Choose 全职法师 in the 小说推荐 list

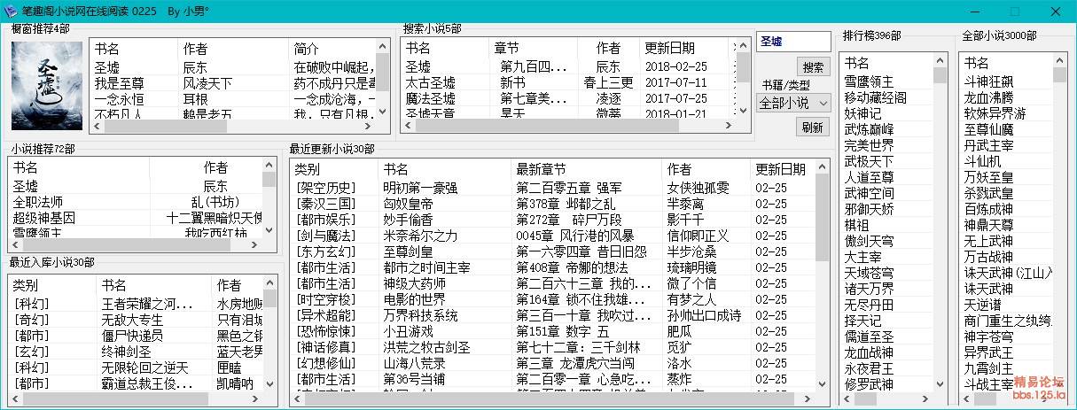tap(38, 202)
